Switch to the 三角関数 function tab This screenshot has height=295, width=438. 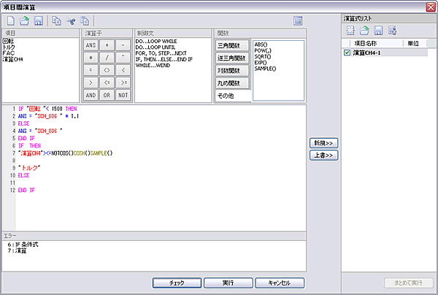pos(230,45)
